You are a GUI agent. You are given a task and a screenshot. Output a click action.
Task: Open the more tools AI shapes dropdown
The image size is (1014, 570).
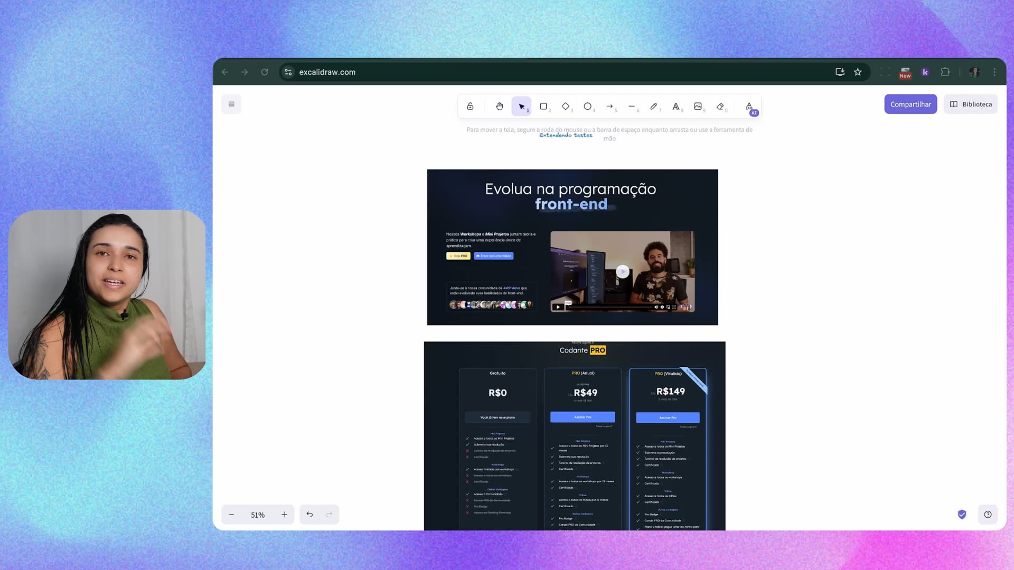tap(749, 106)
